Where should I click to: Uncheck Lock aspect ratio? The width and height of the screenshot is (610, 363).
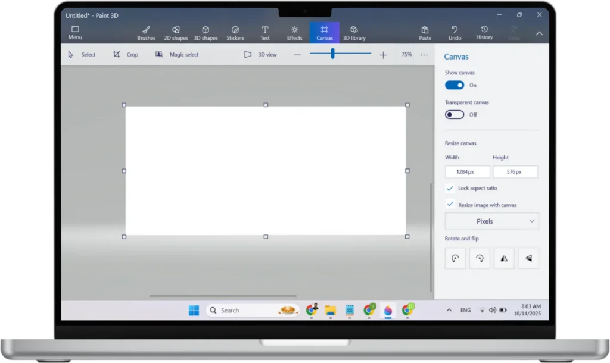point(450,188)
